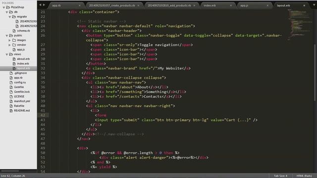Navigate to previous tab arrow
Viewport: 317px width, 178px height.
point(40,5)
